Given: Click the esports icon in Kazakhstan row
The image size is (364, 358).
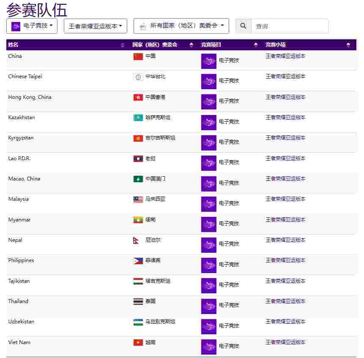Looking at the screenshot, I should point(209,123).
